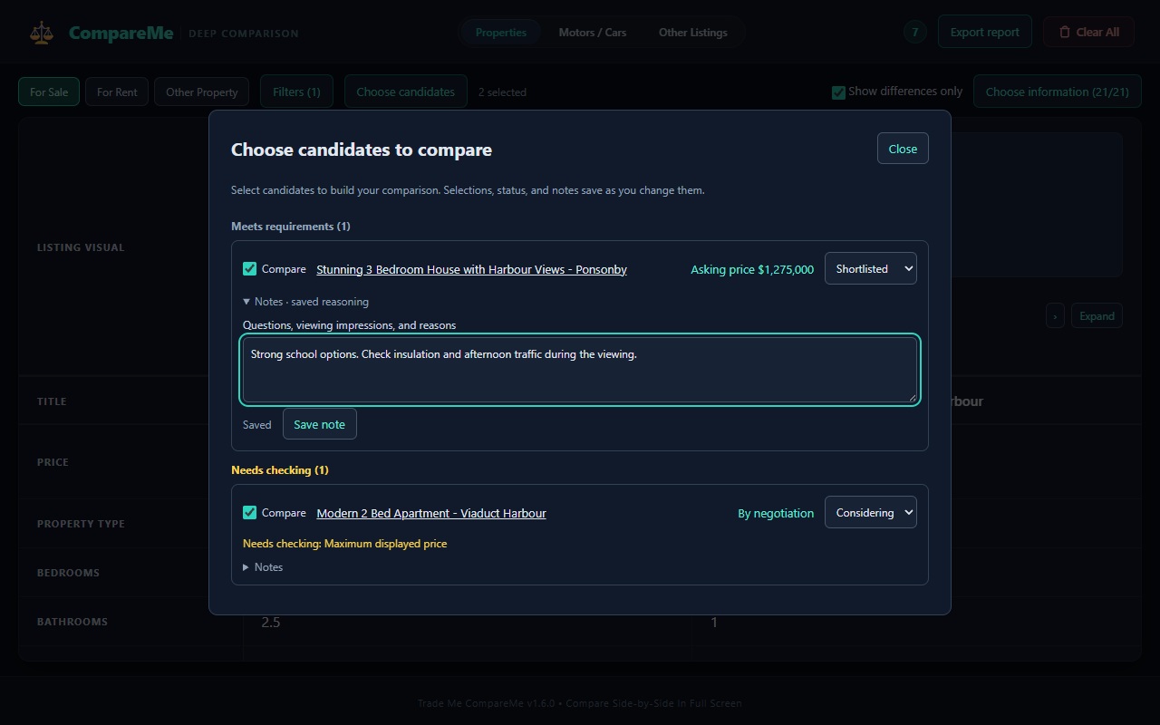Select the For Rent category tab
This screenshot has width=1160, height=725.
117,92
